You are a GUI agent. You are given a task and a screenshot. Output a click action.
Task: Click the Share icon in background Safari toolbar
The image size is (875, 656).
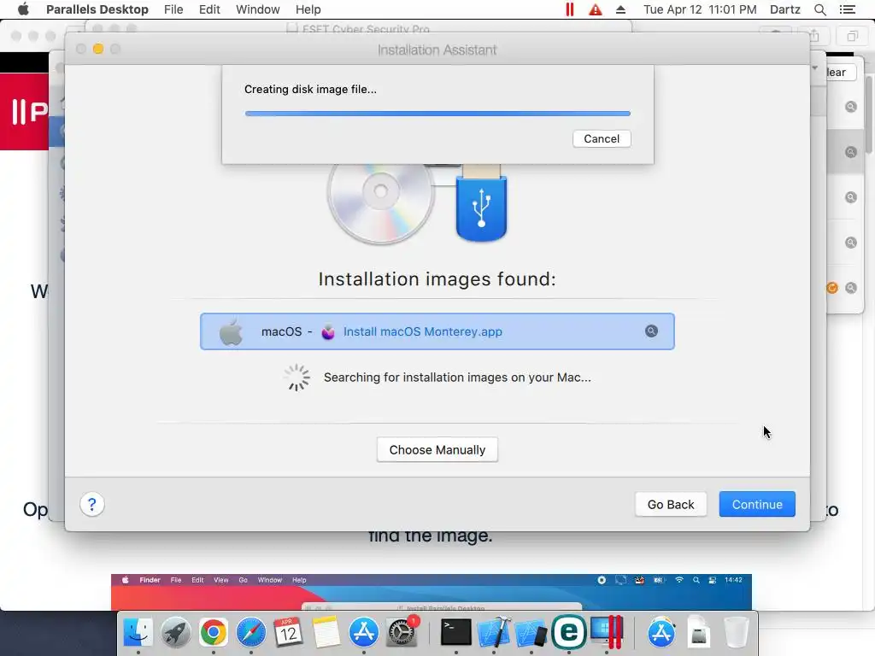pyautogui.click(x=814, y=36)
